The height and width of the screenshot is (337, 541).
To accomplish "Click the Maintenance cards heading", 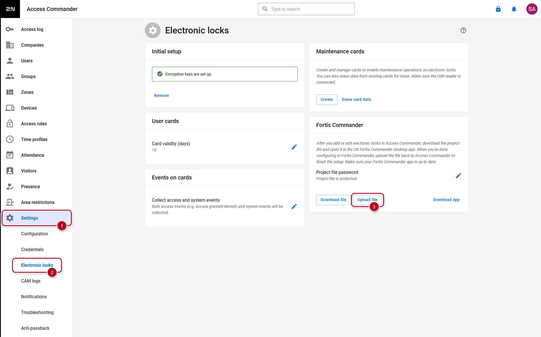I will coord(340,51).
